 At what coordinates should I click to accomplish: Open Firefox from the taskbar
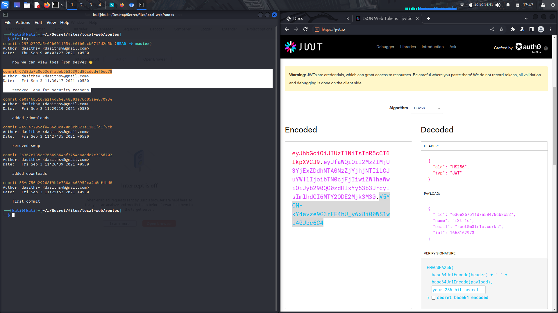point(46,5)
